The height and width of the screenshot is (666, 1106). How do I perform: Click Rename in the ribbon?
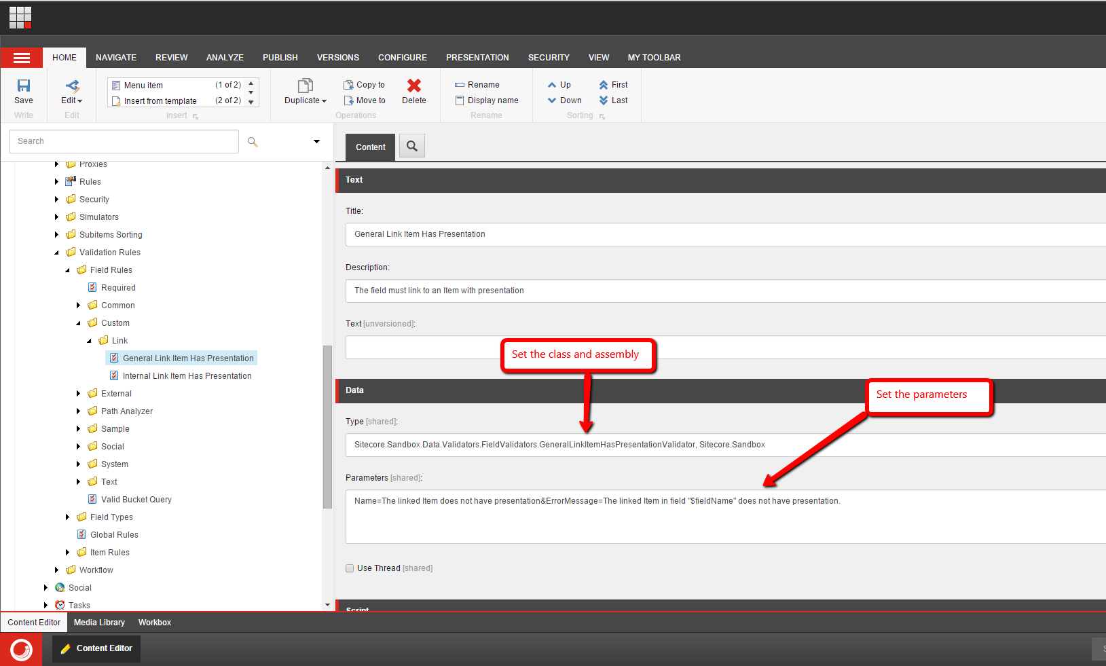pos(477,85)
